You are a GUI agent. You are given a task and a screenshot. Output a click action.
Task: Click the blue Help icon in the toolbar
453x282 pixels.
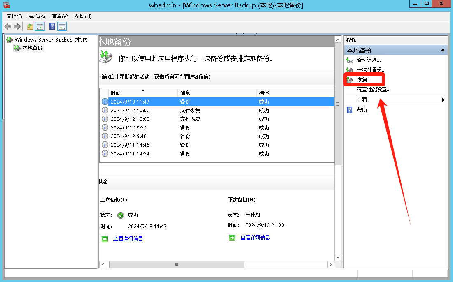coord(52,27)
